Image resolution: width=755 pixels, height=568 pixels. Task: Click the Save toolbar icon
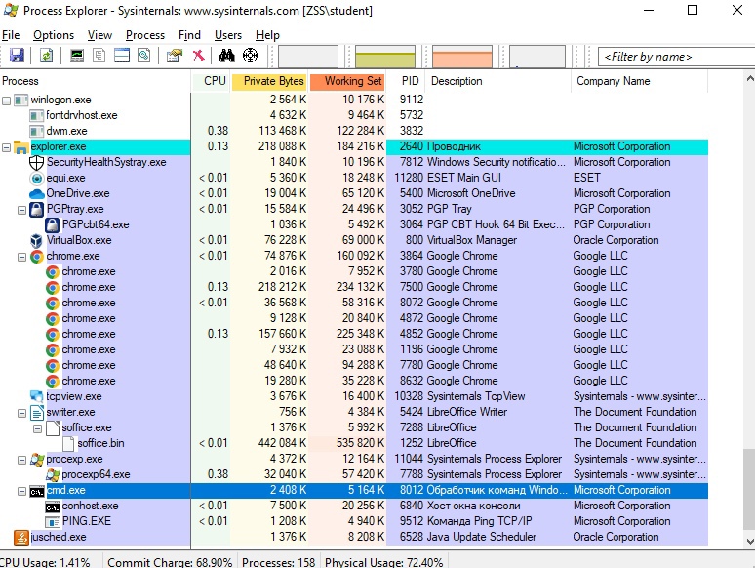(17, 56)
